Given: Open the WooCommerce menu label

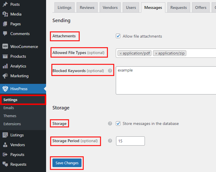Looking at the screenshot, I should click(24, 47).
